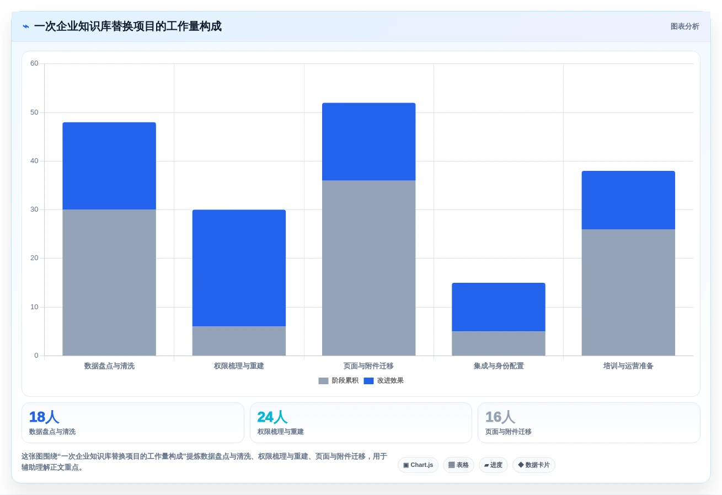The image size is (722, 495).
Task: Click the 集成与身份配置 x-axis label
Action: [499, 366]
